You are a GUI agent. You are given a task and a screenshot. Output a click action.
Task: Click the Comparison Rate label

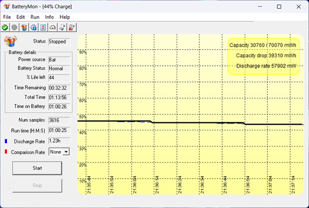coord(28,152)
